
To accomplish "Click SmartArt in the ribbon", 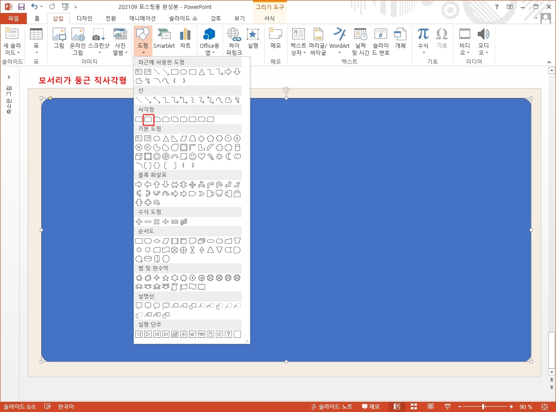I will tap(164, 39).
